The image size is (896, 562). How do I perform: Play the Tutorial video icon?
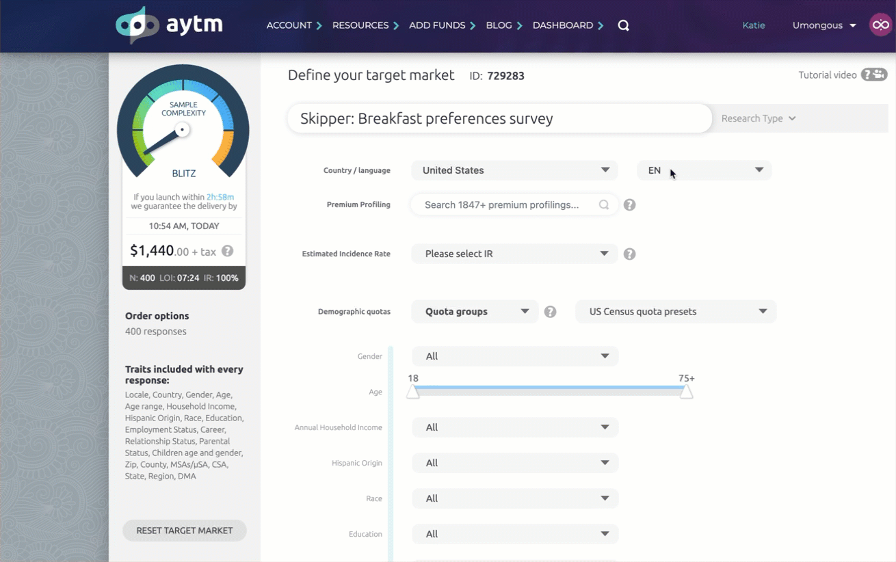click(x=873, y=75)
